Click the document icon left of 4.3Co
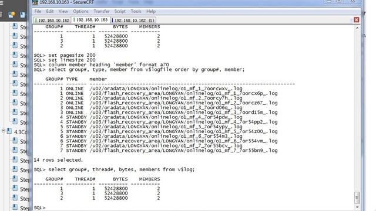Viewport: 376px width, 211px height. (x=9, y=131)
